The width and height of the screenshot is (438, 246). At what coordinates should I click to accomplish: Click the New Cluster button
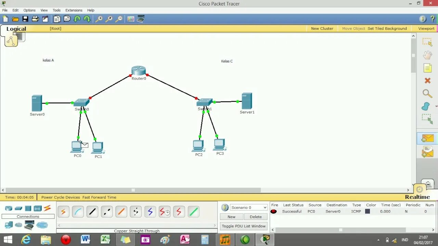pos(322,28)
